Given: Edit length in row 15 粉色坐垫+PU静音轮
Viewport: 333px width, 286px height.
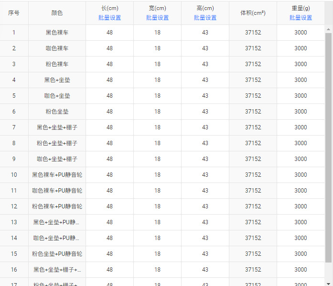Looking at the screenshot, I should point(109,254).
